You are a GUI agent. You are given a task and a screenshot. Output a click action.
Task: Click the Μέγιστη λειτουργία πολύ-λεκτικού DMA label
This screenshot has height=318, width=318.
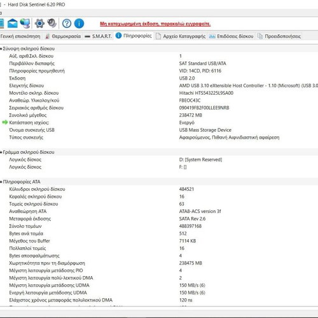51,278
